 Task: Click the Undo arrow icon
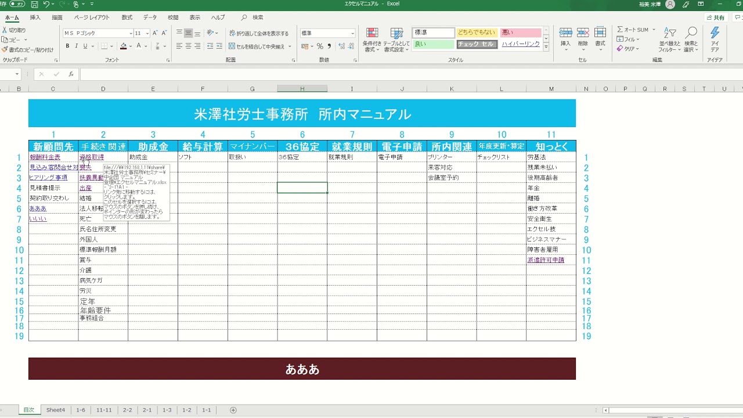click(46, 4)
